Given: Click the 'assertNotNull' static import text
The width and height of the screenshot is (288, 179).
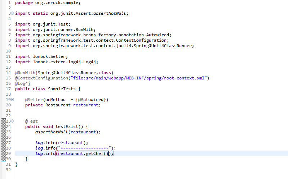Looking at the screenshot, I should coord(110,13).
